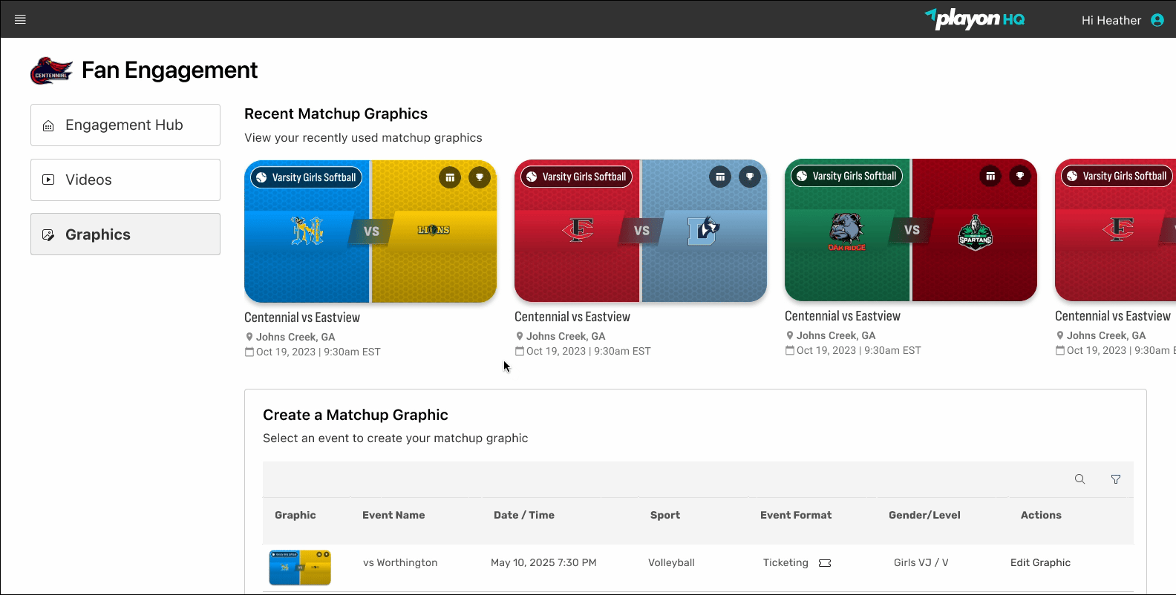Click the Recent Matchup Graphics heading
The height and width of the screenshot is (595, 1176).
click(336, 114)
